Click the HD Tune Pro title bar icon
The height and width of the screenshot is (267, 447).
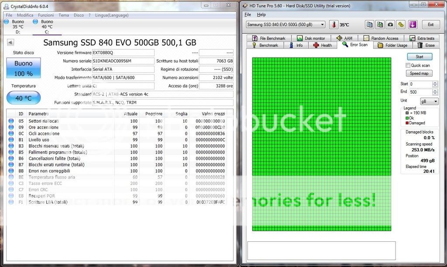point(245,6)
